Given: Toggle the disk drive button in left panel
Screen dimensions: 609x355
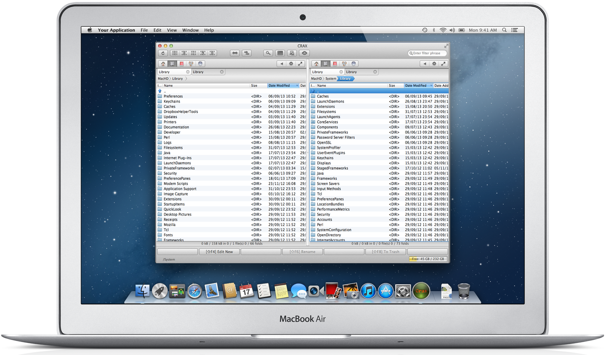Looking at the screenshot, I should pos(172,64).
